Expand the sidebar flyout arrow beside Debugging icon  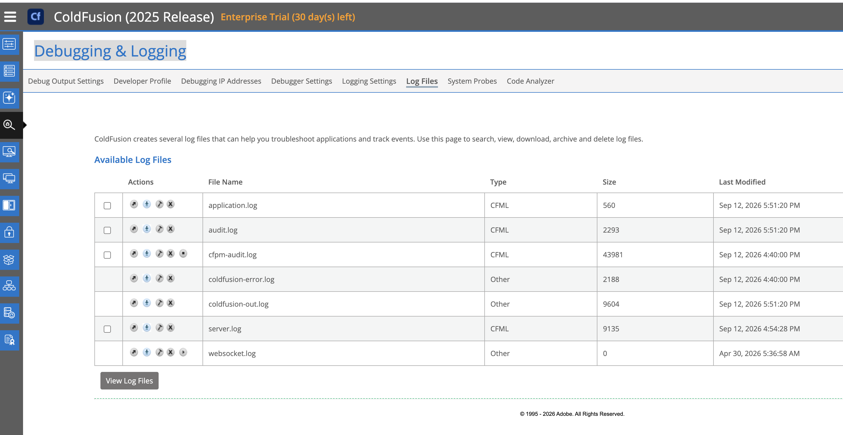25,125
